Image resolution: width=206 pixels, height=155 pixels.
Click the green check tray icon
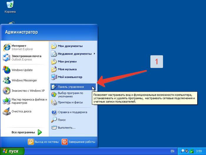(x=192, y=151)
